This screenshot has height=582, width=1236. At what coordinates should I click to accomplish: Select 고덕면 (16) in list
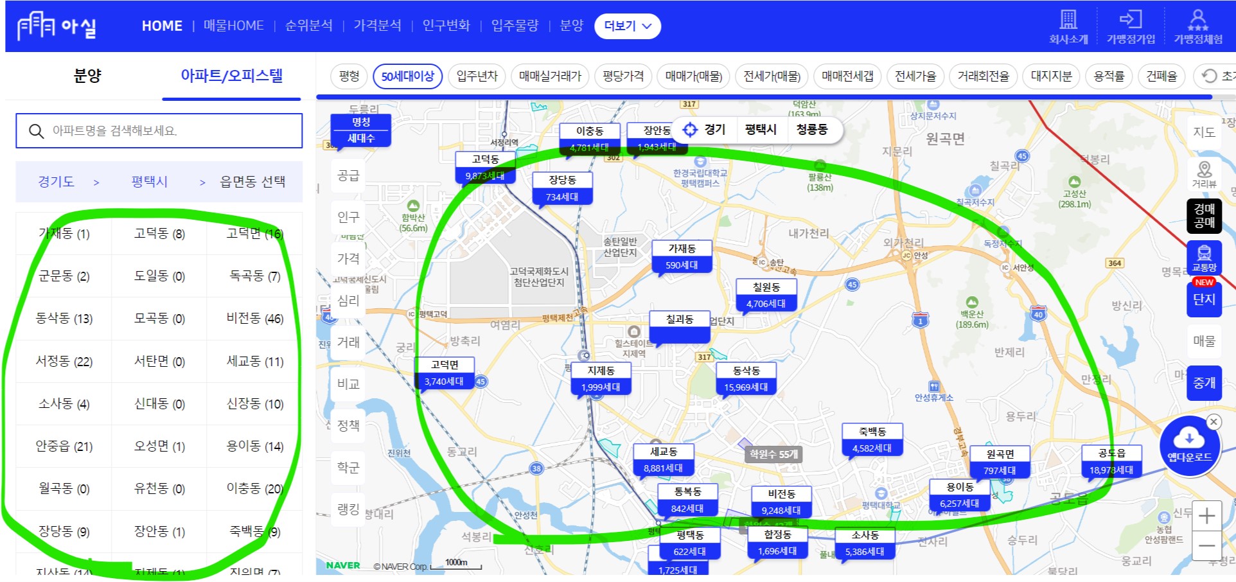255,233
